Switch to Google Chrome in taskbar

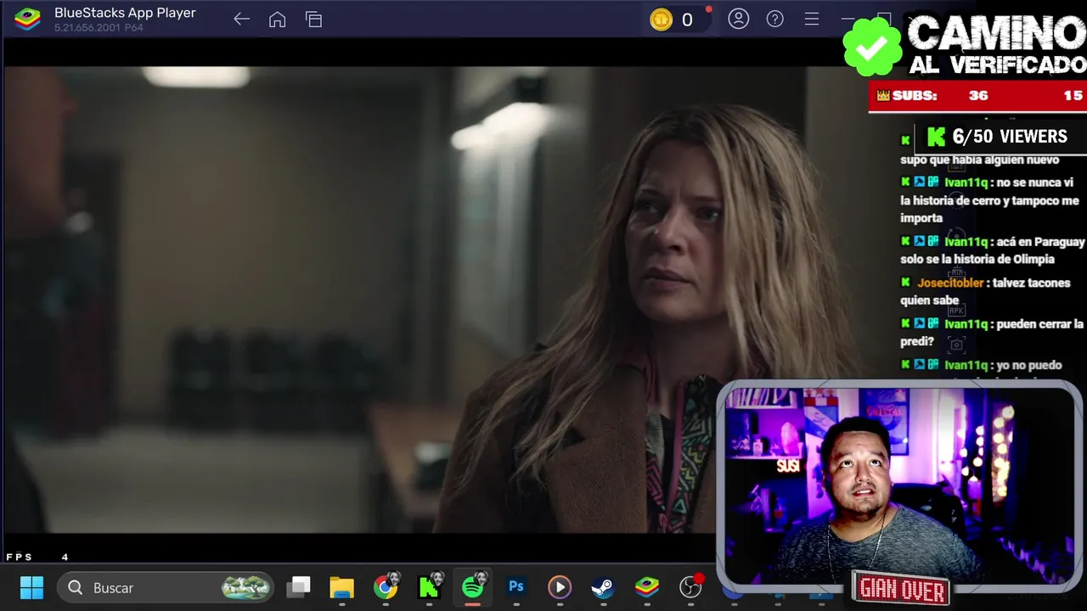coord(386,587)
